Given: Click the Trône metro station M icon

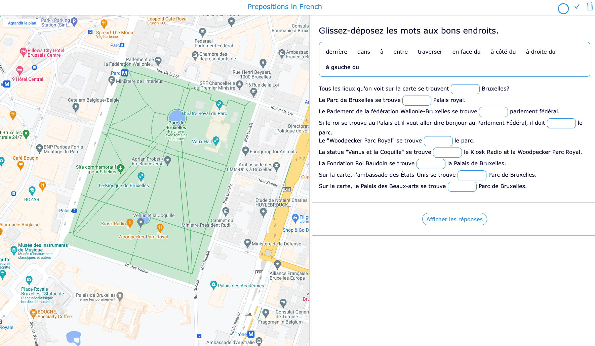Looking at the screenshot, I should coord(251,334).
